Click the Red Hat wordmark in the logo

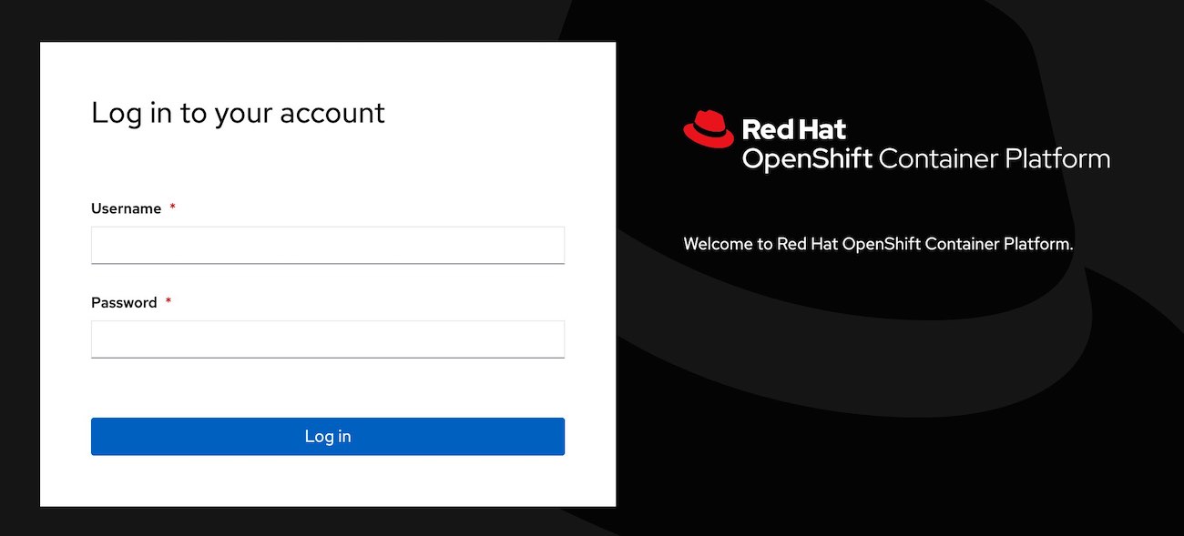[x=794, y=129]
